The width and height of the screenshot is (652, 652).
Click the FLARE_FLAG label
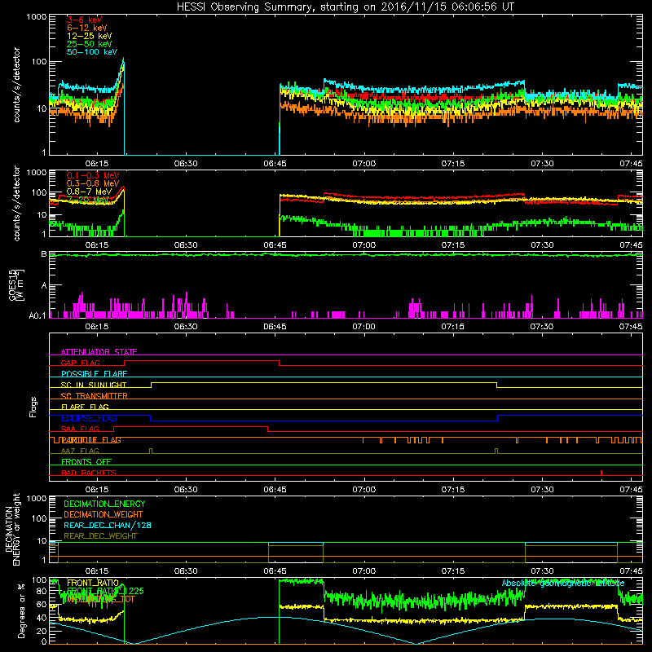(85, 407)
